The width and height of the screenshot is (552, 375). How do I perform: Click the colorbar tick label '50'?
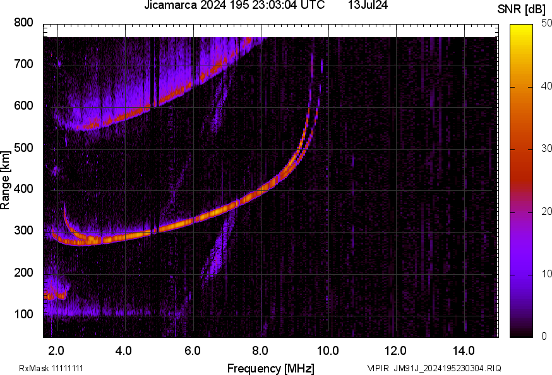pos(546,23)
